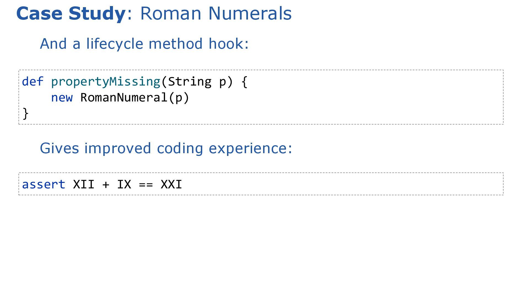Screen dimensions: 529x297
Task: Click the word 'hook:' in the subtitle
Action: (228, 44)
